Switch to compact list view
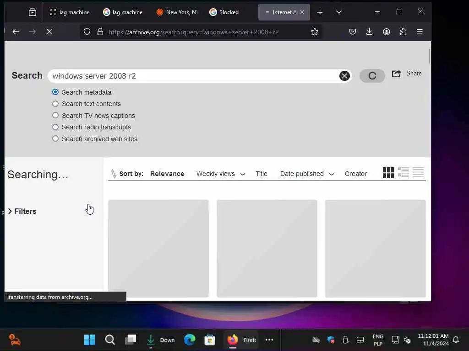This screenshot has height=351, width=469. pyautogui.click(x=418, y=173)
